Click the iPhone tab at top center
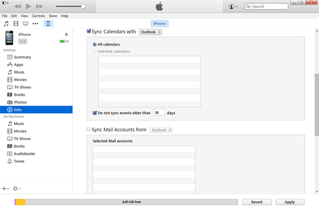 159,23
